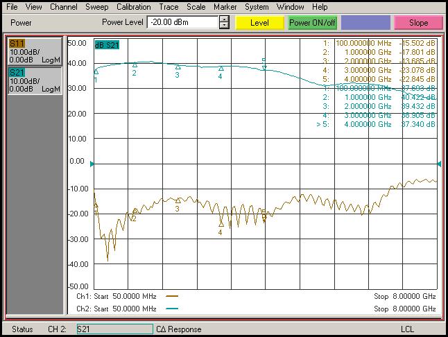Screen dimensions: 448x337
Task: Click Ch1 Start 50.0000 MHz label
Action: pos(117,296)
